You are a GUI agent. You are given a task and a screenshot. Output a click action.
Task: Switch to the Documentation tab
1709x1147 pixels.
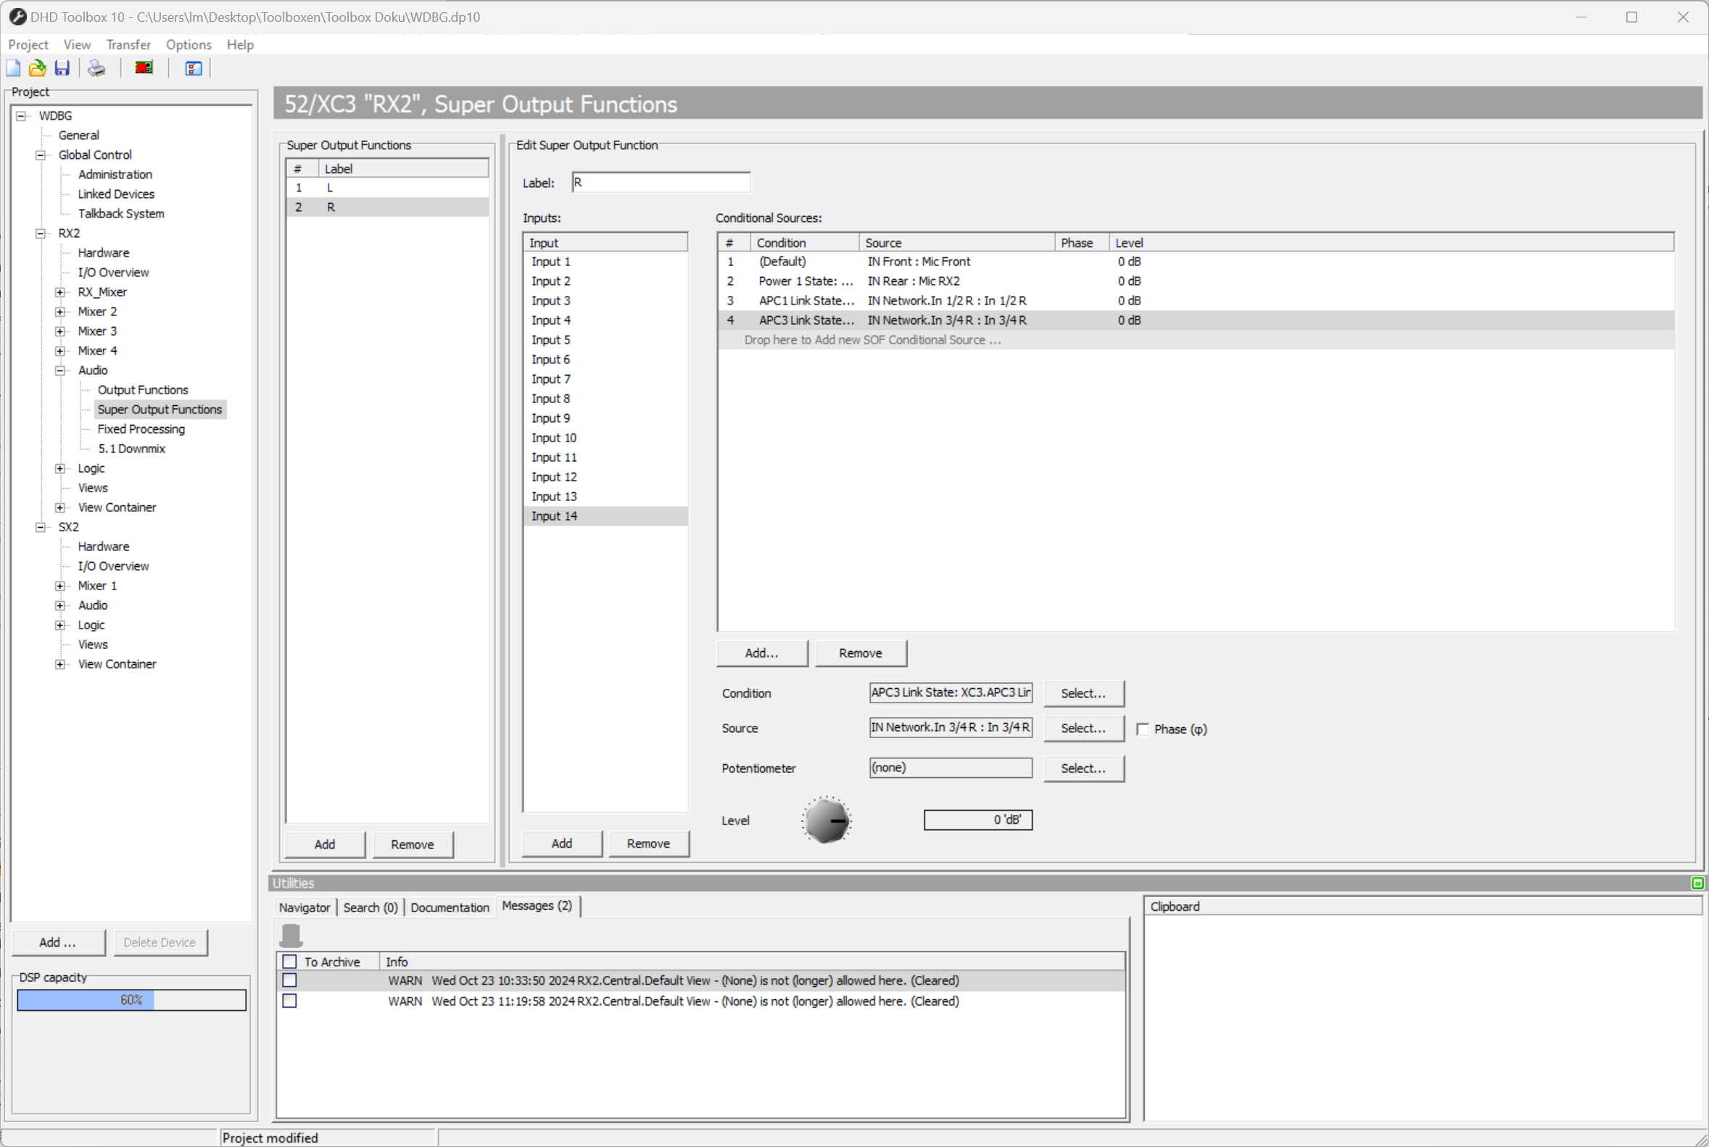[450, 906]
